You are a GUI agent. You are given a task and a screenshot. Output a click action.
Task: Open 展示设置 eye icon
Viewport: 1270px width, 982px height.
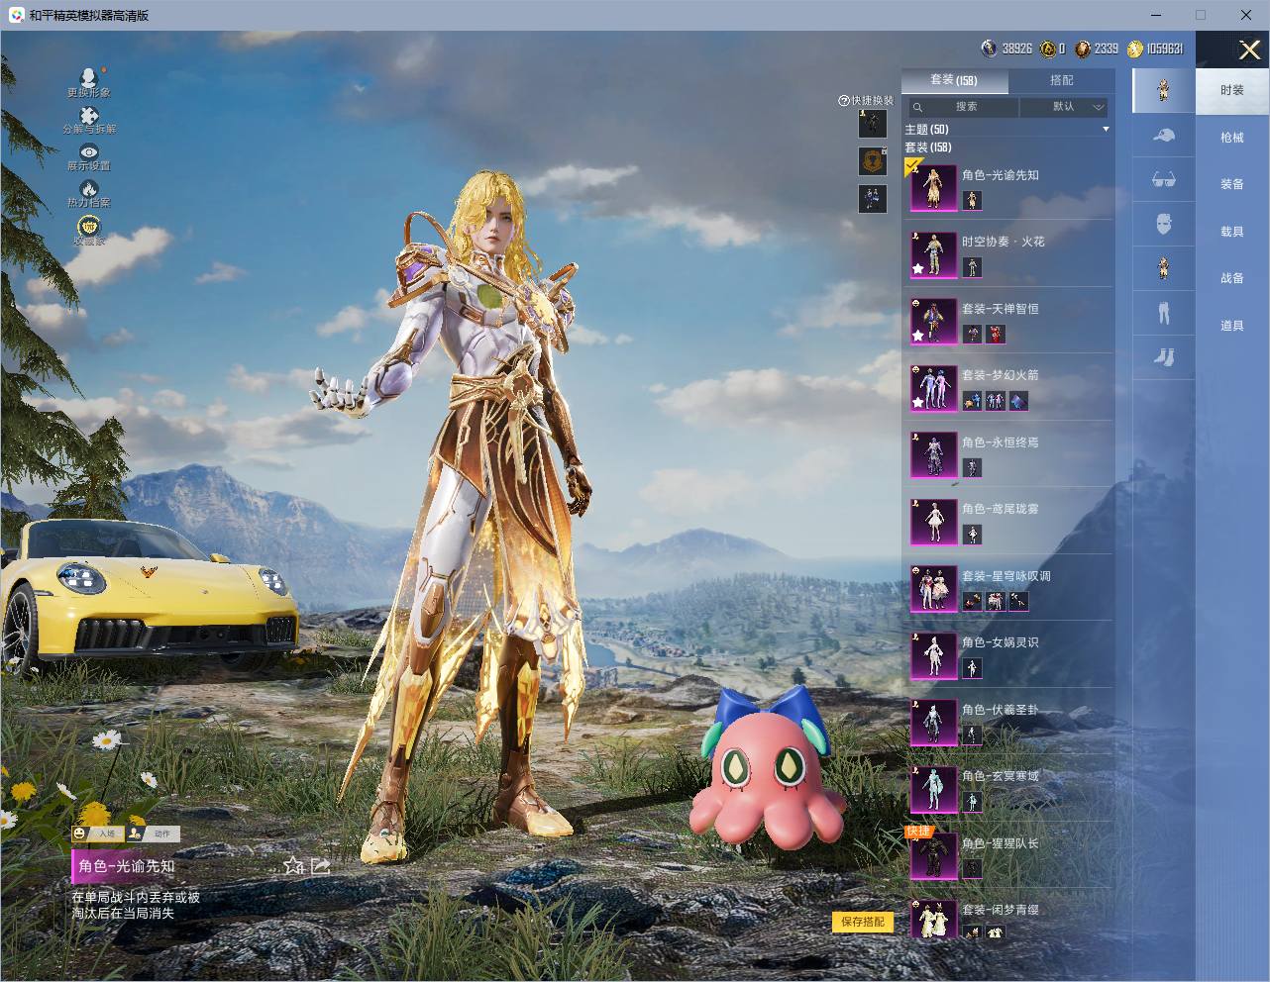coord(89,152)
